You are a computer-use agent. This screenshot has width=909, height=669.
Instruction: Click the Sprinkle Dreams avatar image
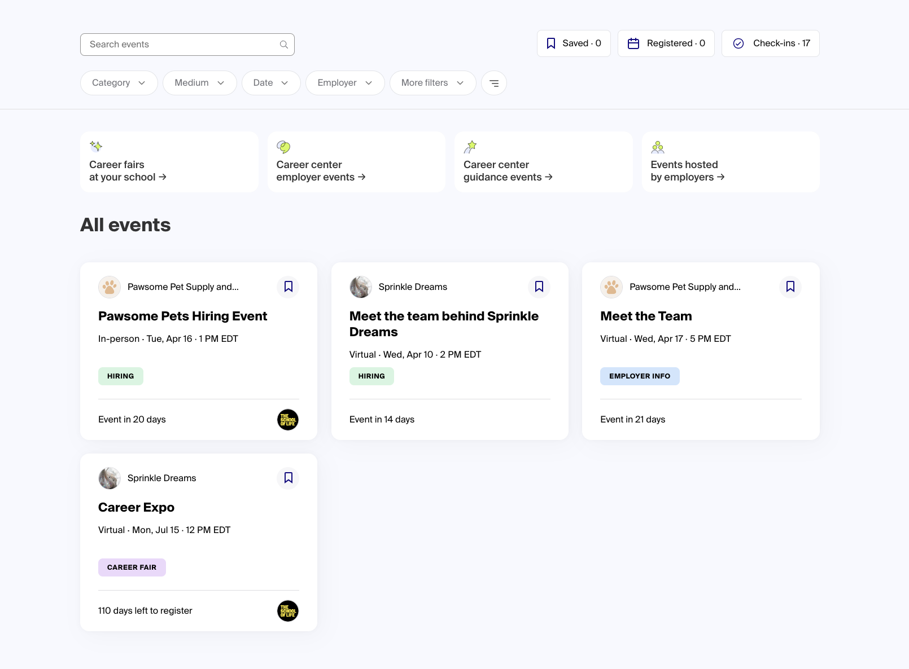point(360,287)
